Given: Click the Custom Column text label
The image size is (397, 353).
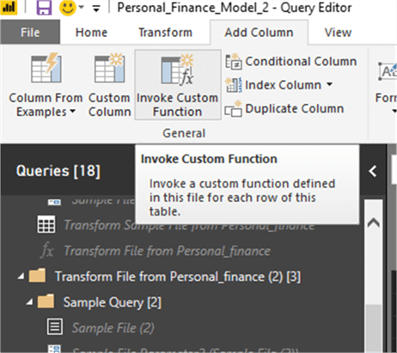Looking at the screenshot, I should [109, 105].
